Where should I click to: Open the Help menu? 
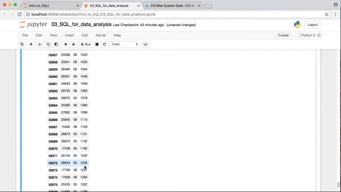pyautogui.click(x=117, y=35)
